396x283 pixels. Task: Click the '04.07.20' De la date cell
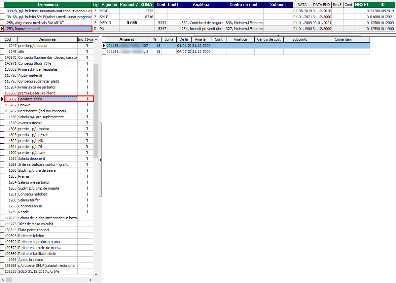[184, 52]
